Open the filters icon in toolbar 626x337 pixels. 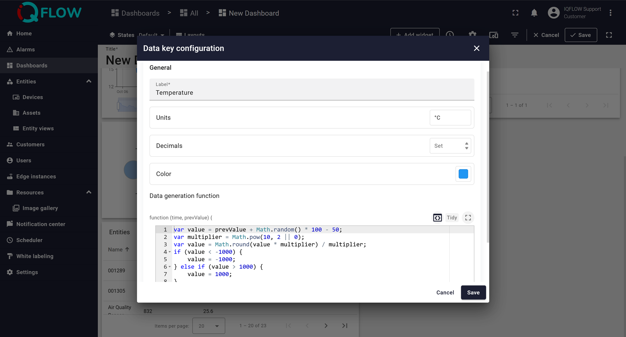point(515,35)
